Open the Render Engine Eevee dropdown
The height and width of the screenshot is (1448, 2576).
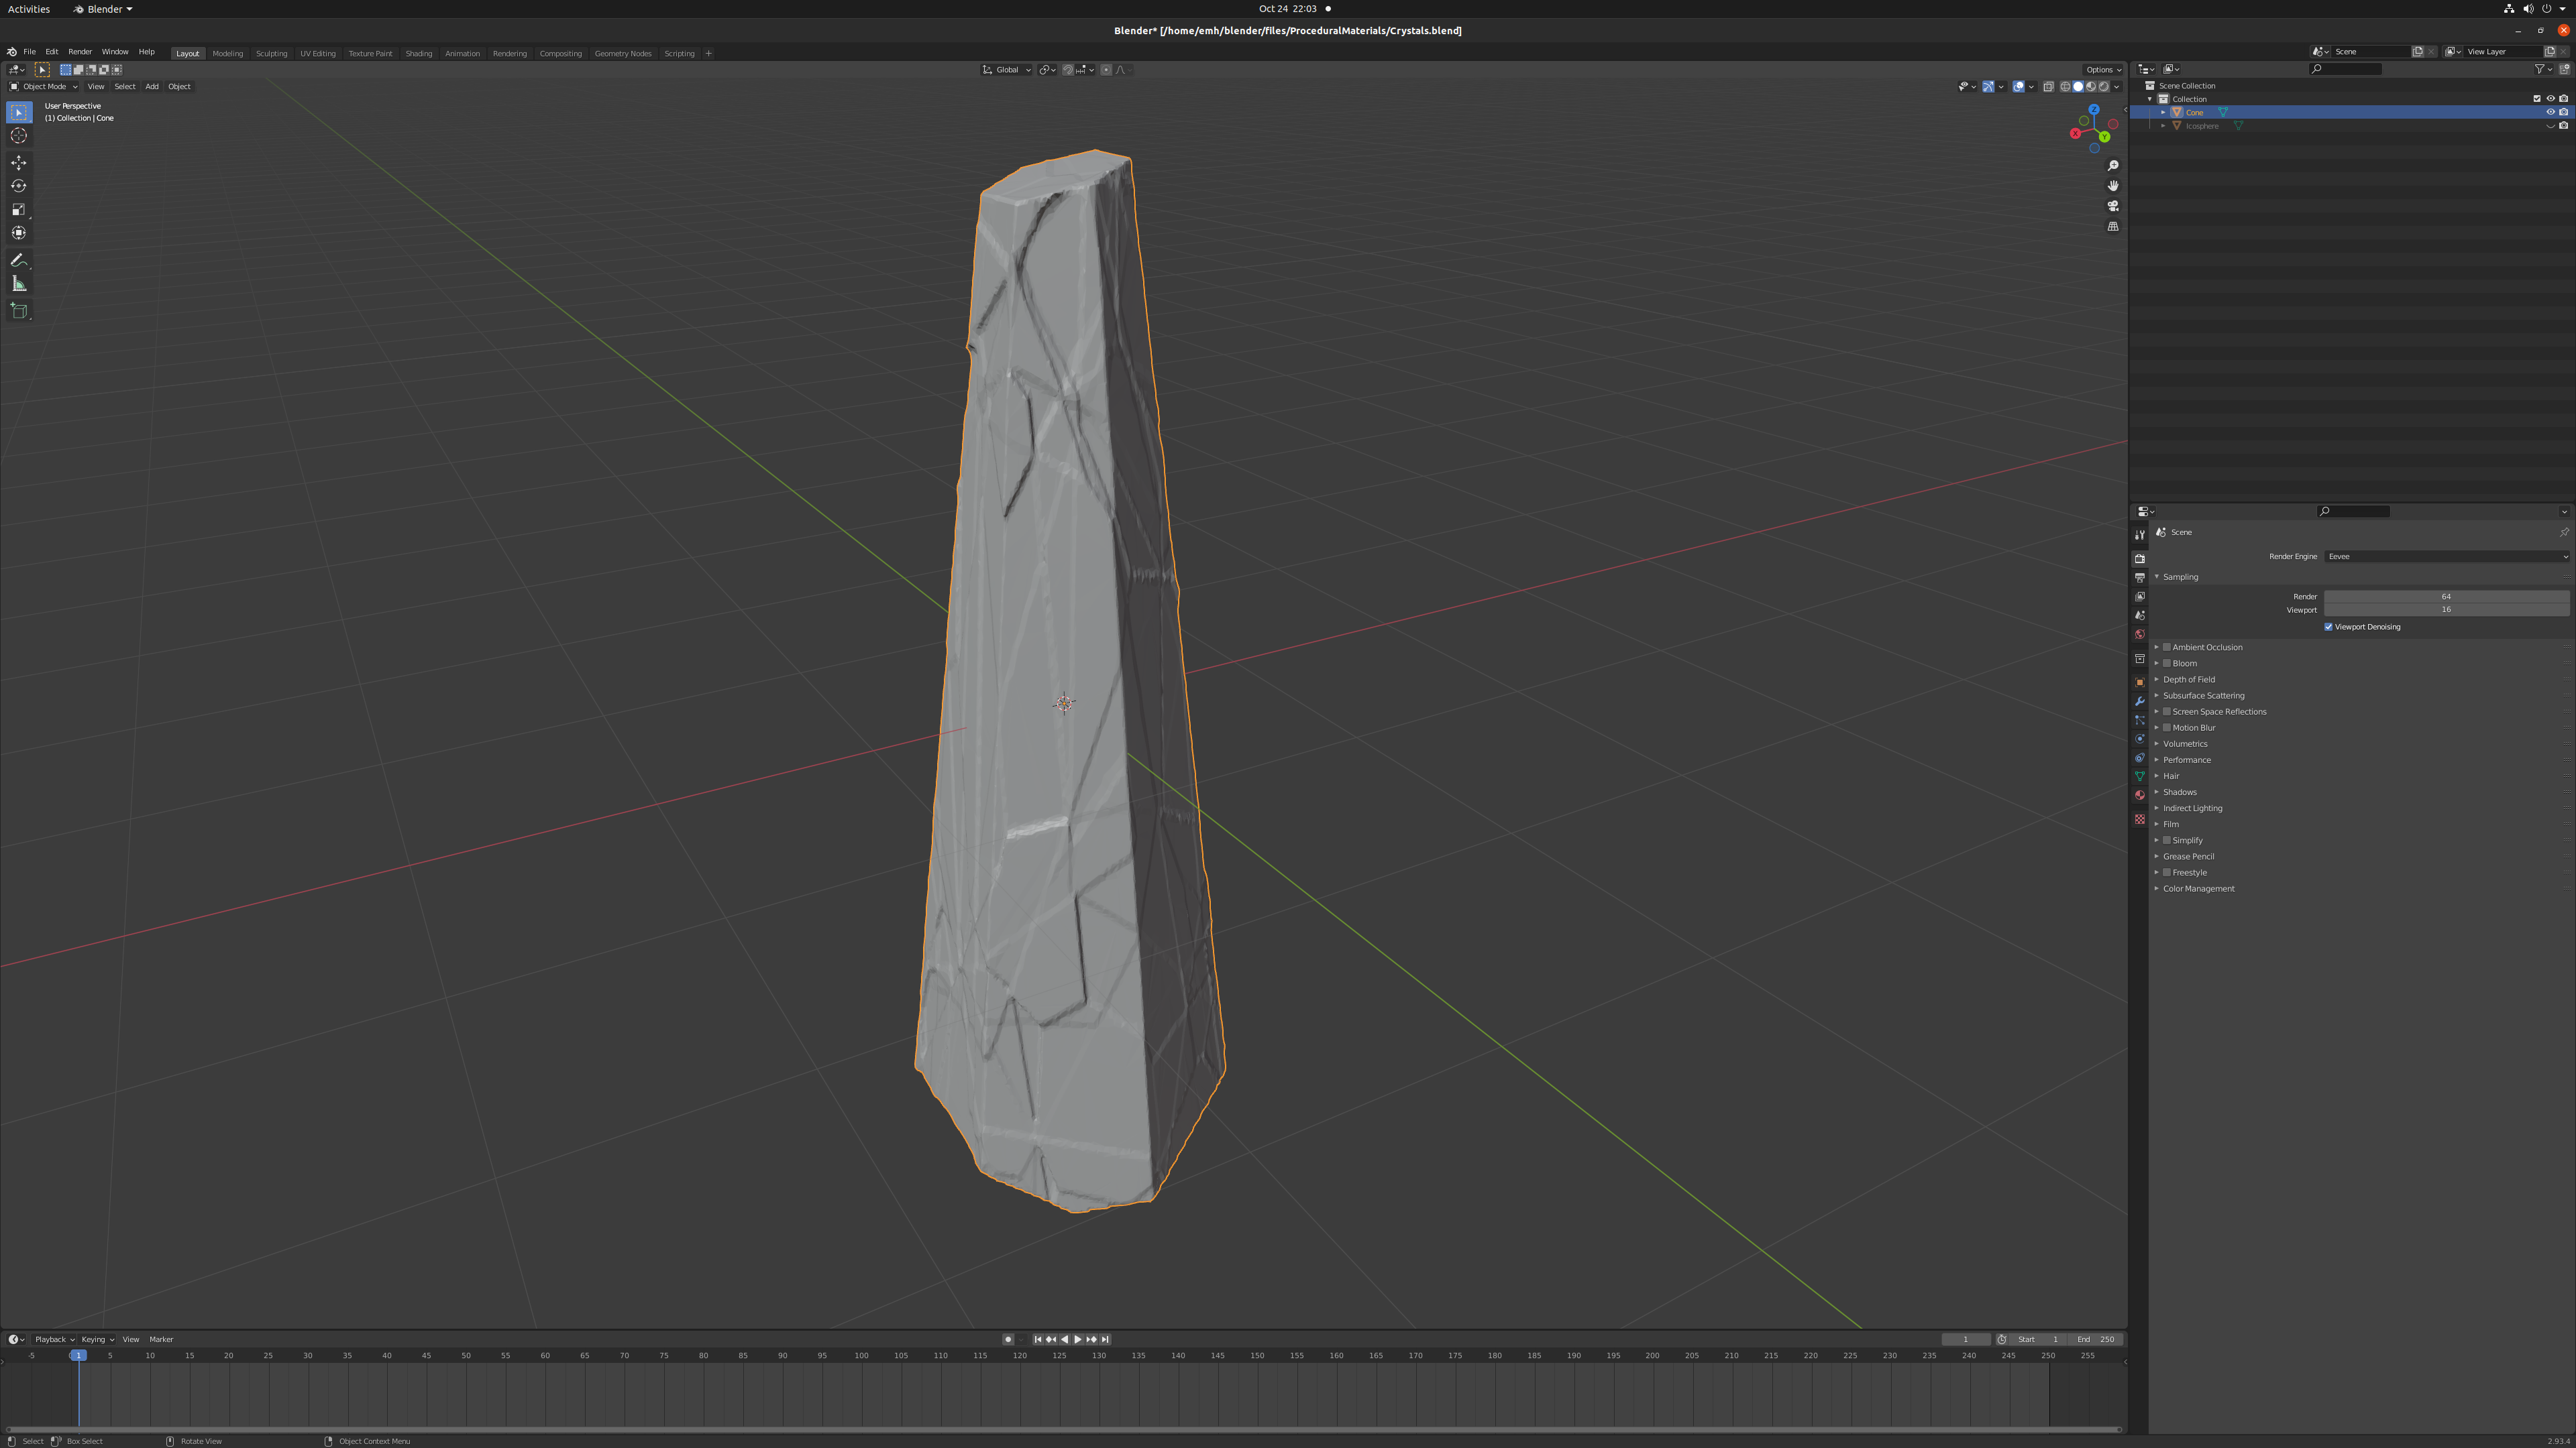click(x=2446, y=556)
